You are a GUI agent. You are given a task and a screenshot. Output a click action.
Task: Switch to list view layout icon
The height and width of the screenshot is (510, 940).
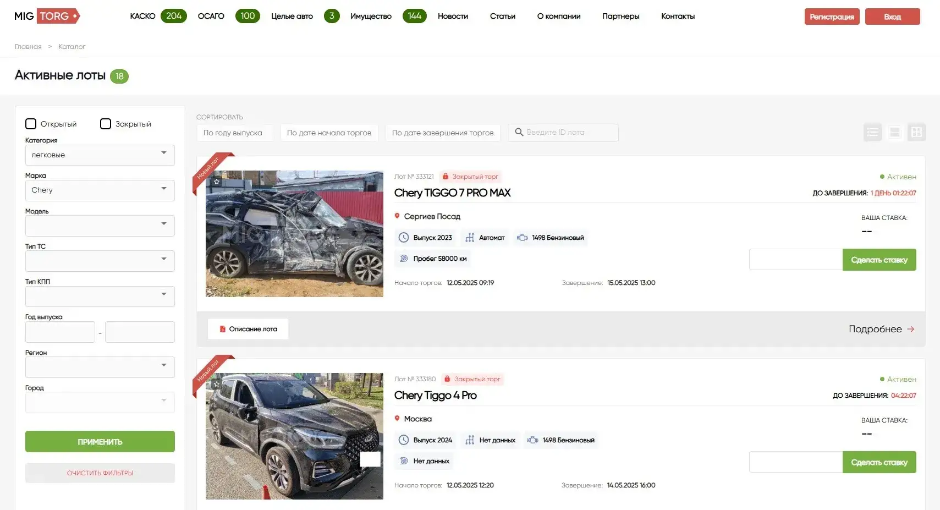[872, 132]
